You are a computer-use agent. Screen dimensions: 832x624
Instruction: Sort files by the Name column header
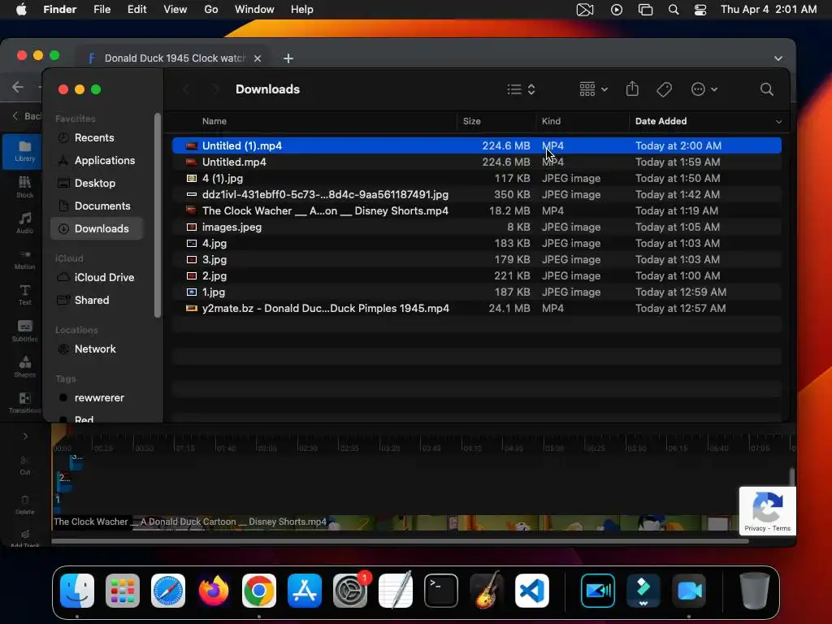tap(214, 121)
